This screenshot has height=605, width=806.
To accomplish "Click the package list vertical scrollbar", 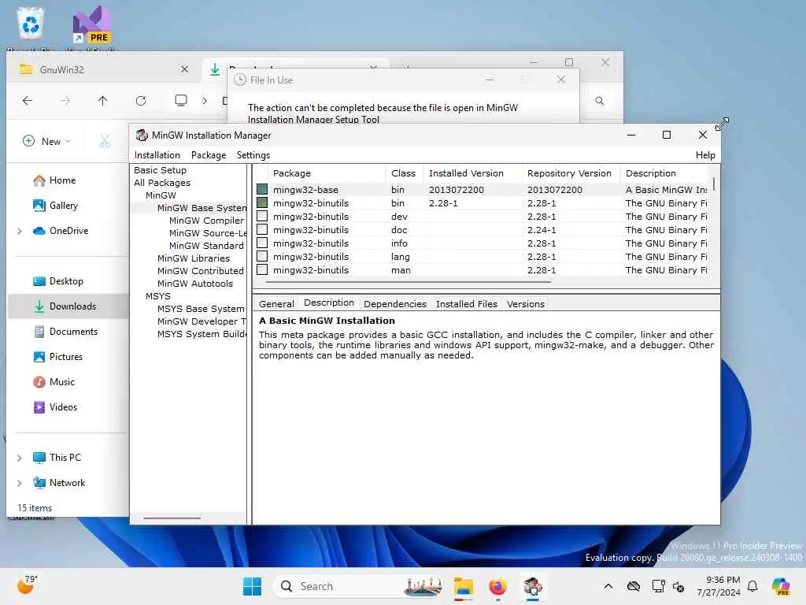I will tap(713, 184).
